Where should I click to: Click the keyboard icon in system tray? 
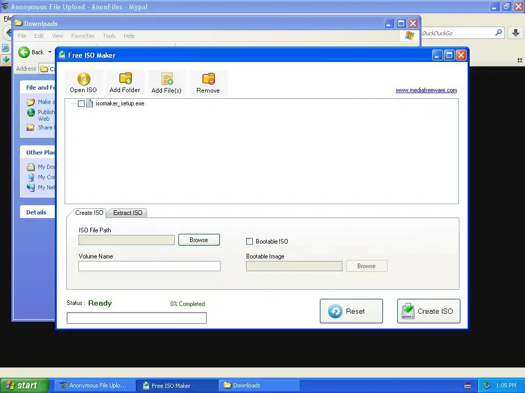pyautogui.click(x=468, y=386)
